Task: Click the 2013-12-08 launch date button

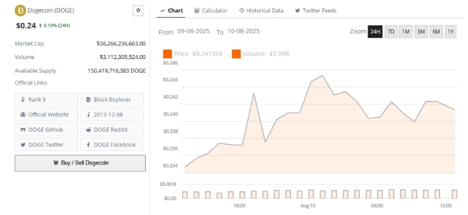Action: [x=112, y=115]
